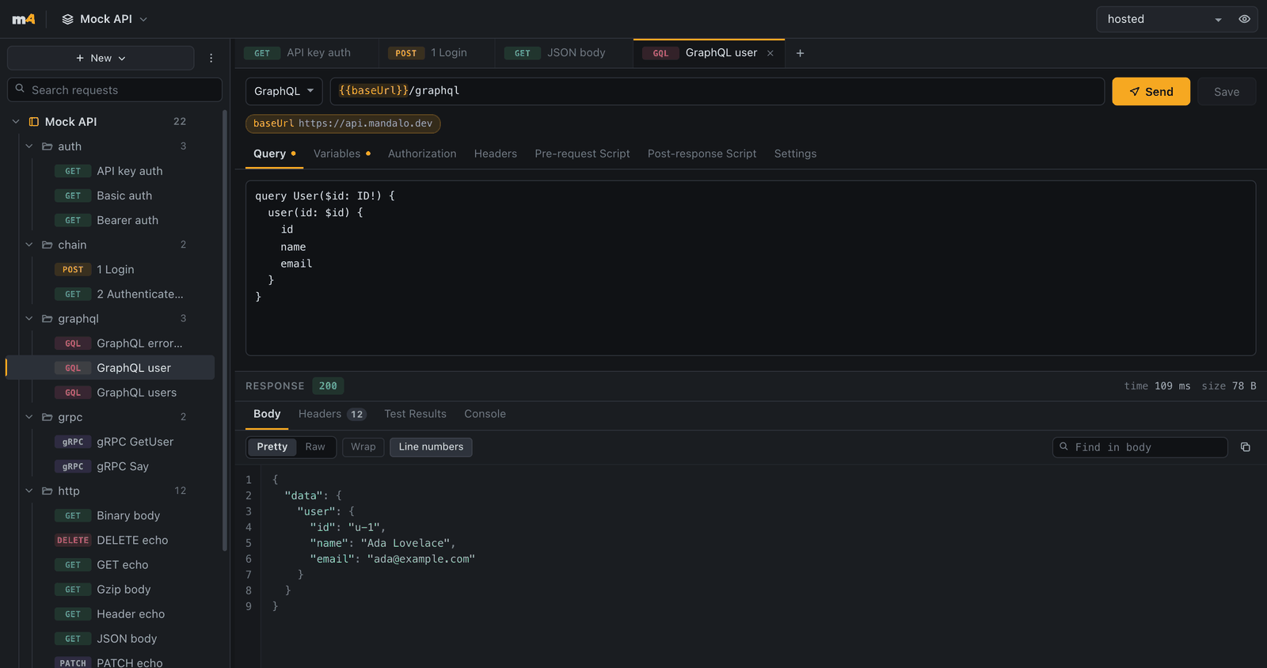
Task: Open the New request dropdown button
Action: [101, 58]
